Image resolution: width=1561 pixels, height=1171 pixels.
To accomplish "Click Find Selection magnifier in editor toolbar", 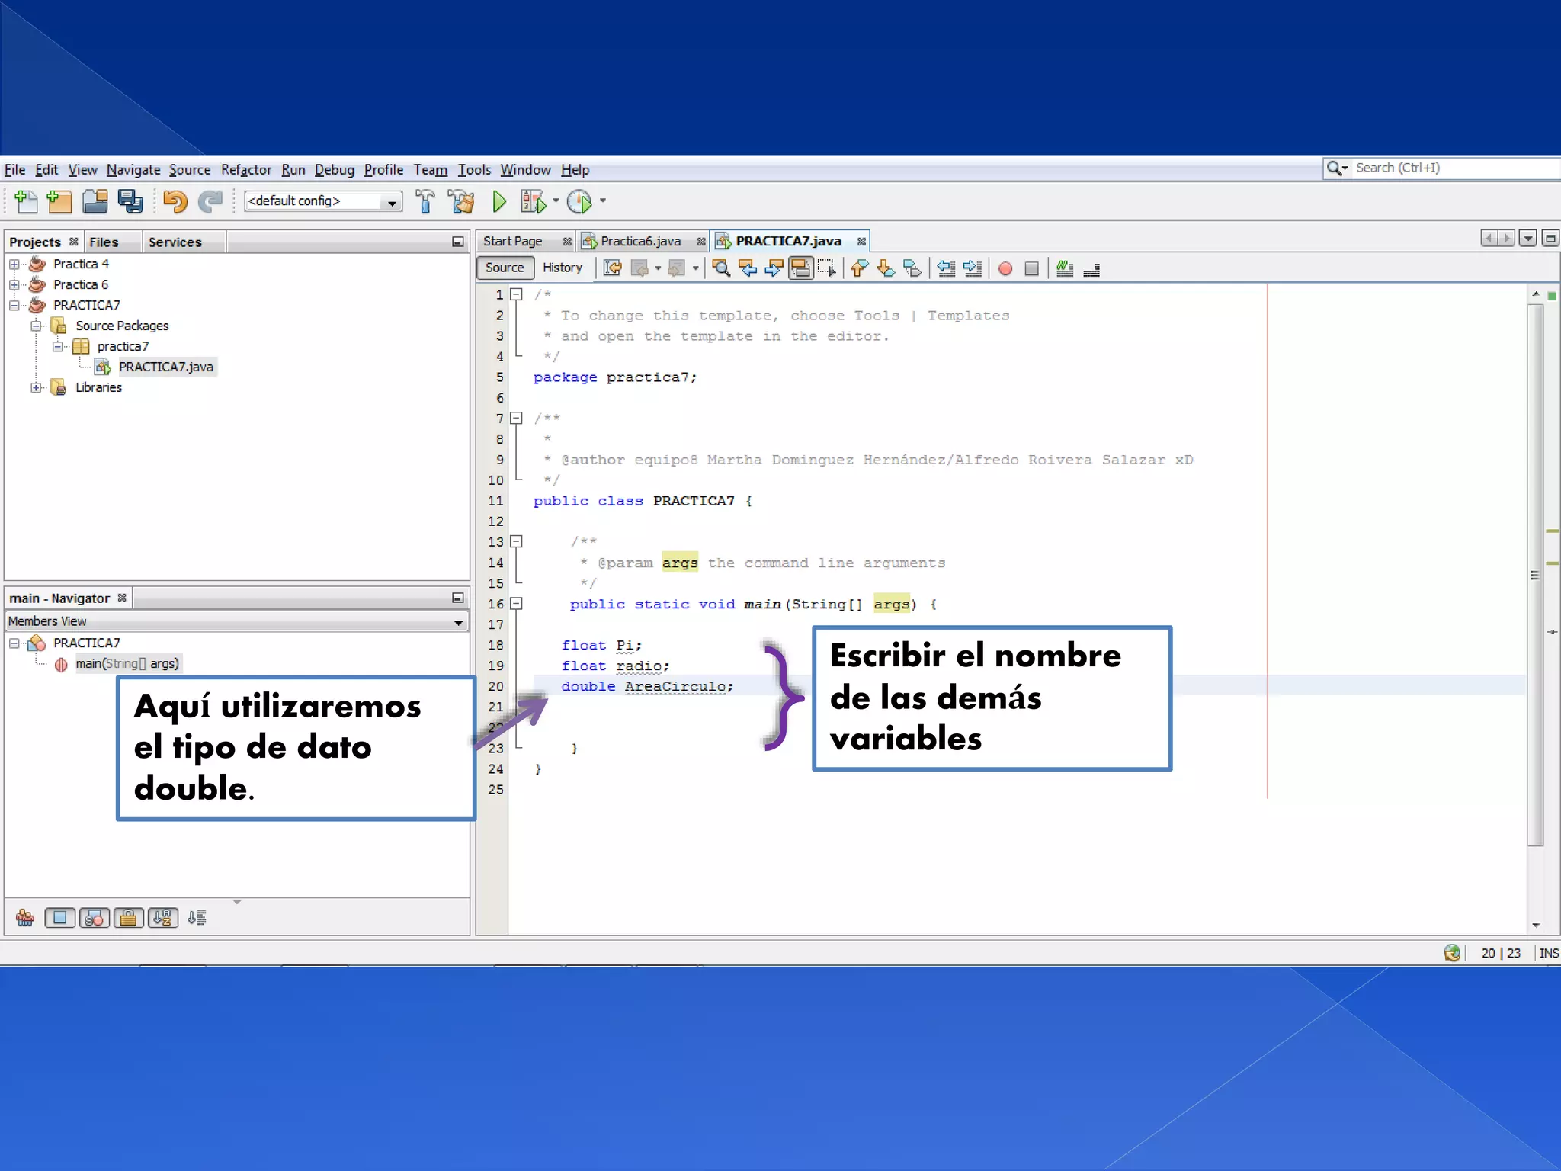I will pyautogui.click(x=720, y=268).
